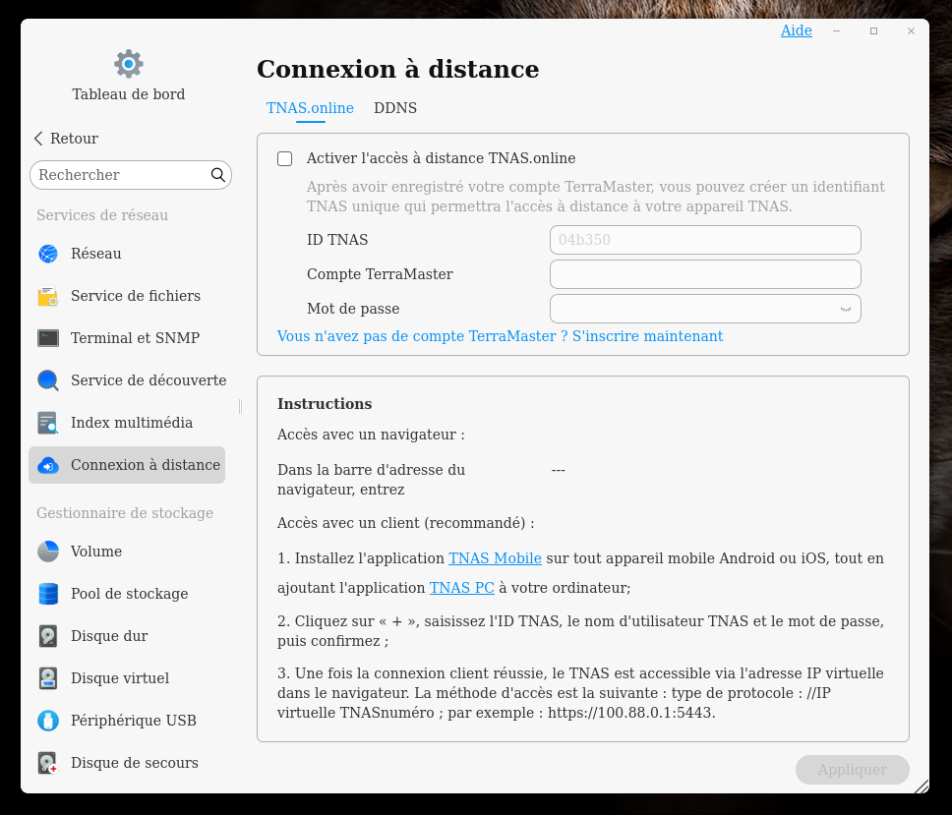Select the Périphérique USB icon
952x815 pixels.
(x=48, y=721)
